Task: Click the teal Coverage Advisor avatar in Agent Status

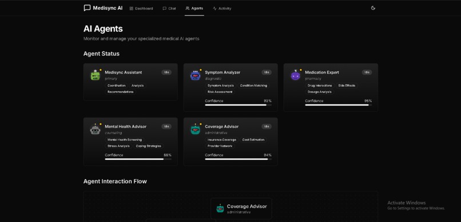Action: click(x=195, y=130)
